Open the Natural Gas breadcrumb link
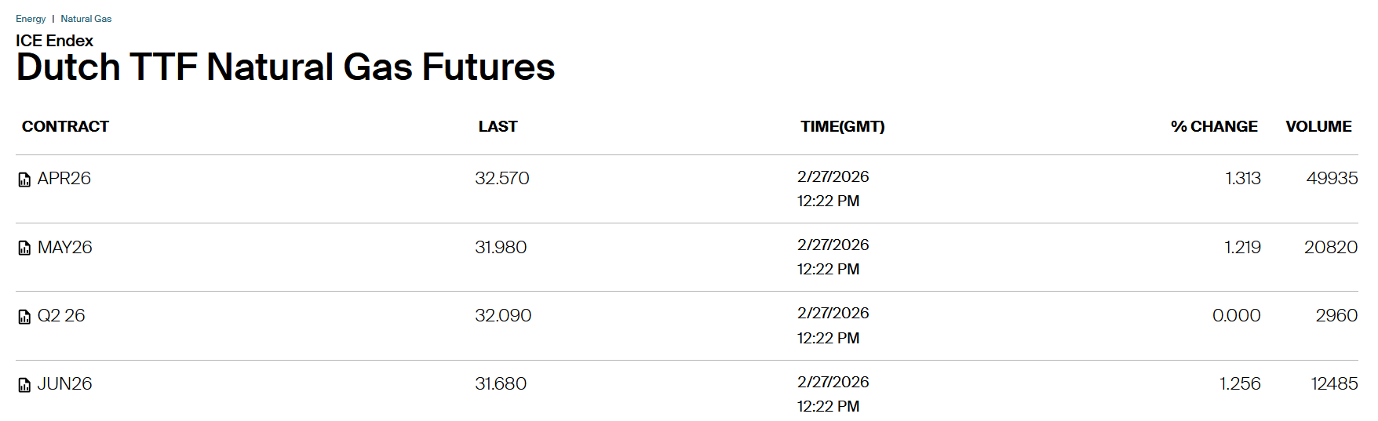1378x421 pixels. pos(86,19)
